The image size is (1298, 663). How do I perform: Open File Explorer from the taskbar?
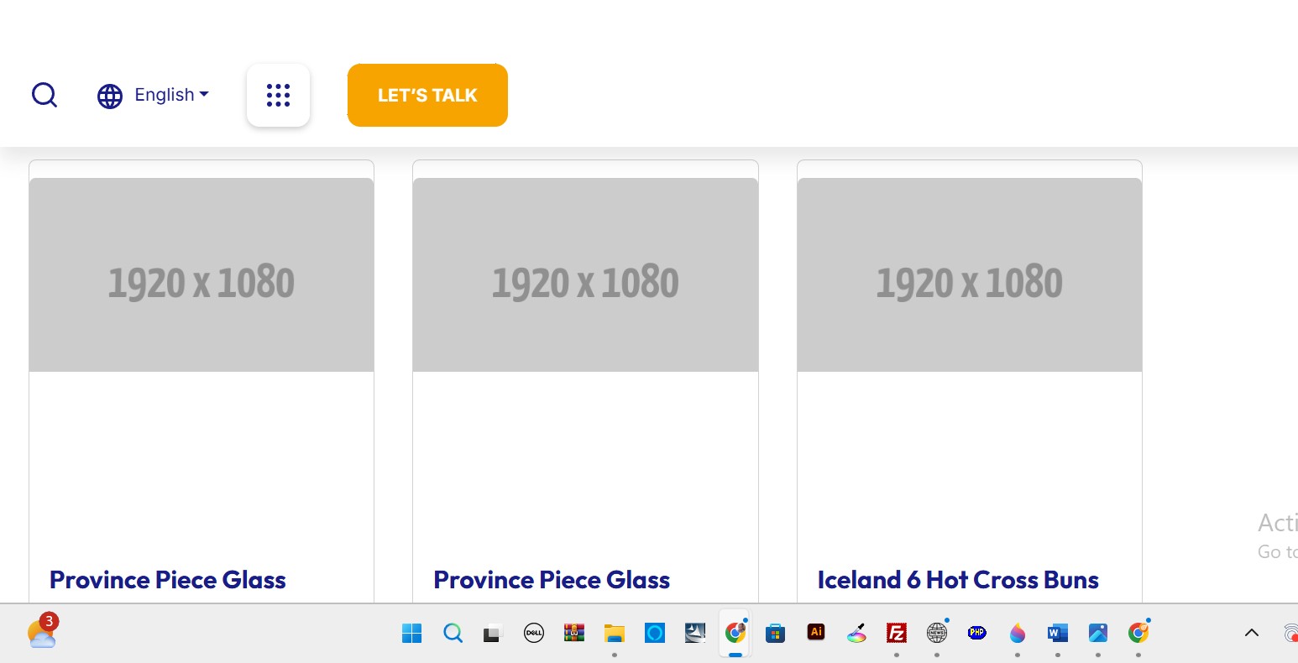tap(615, 633)
